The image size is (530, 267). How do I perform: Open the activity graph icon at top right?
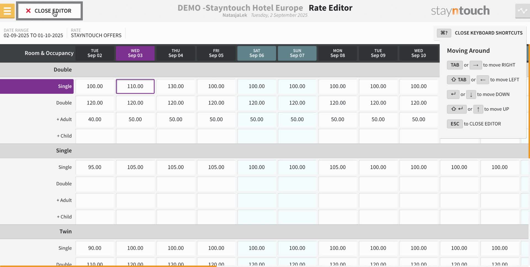pos(522,11)
